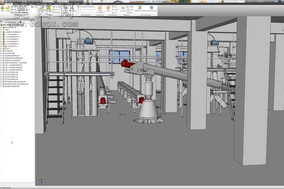Screen dimensions: 284x189
Task: Activate the Area measure tool
Action: [130, 12]
